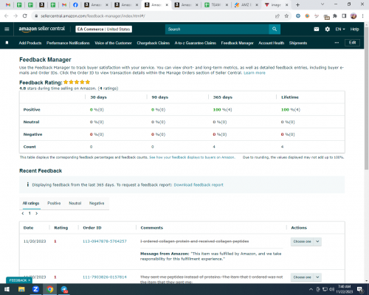This screenshot has height=295, width=369.
Task: Go to next feedback page arrow
Action: [36, 213]
